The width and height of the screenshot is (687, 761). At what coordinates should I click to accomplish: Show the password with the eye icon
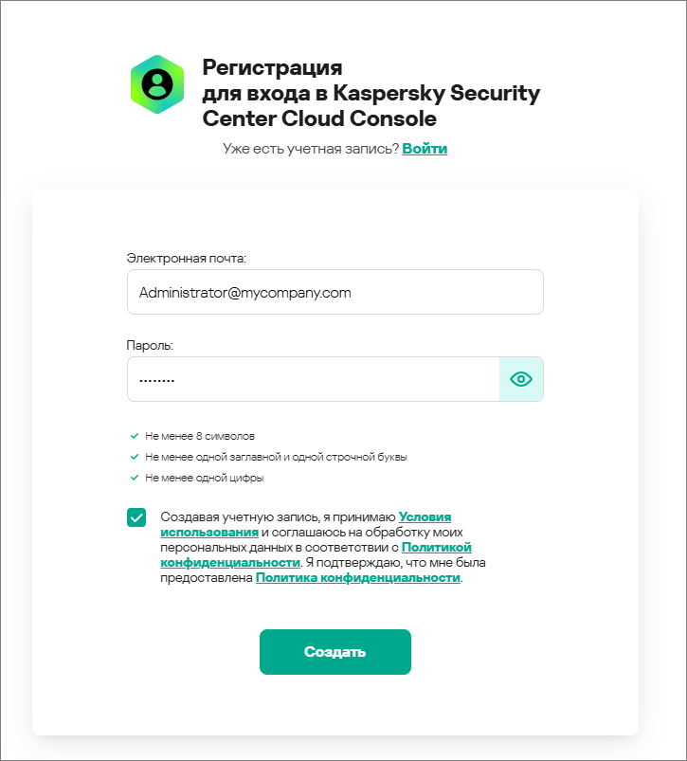[x=521, y=379]
